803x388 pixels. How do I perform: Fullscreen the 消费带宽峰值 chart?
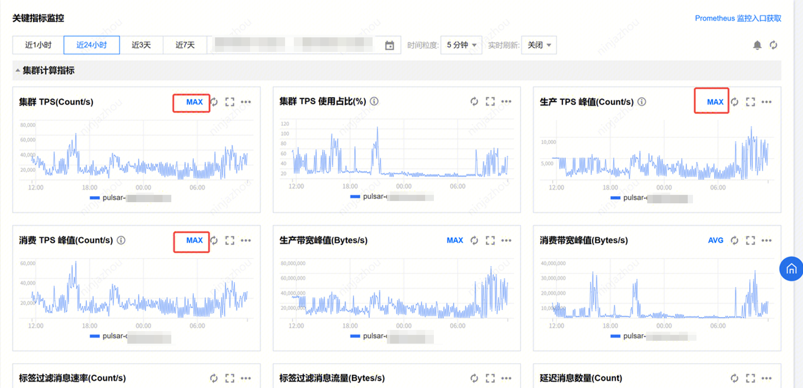click(x=750, y=240)
